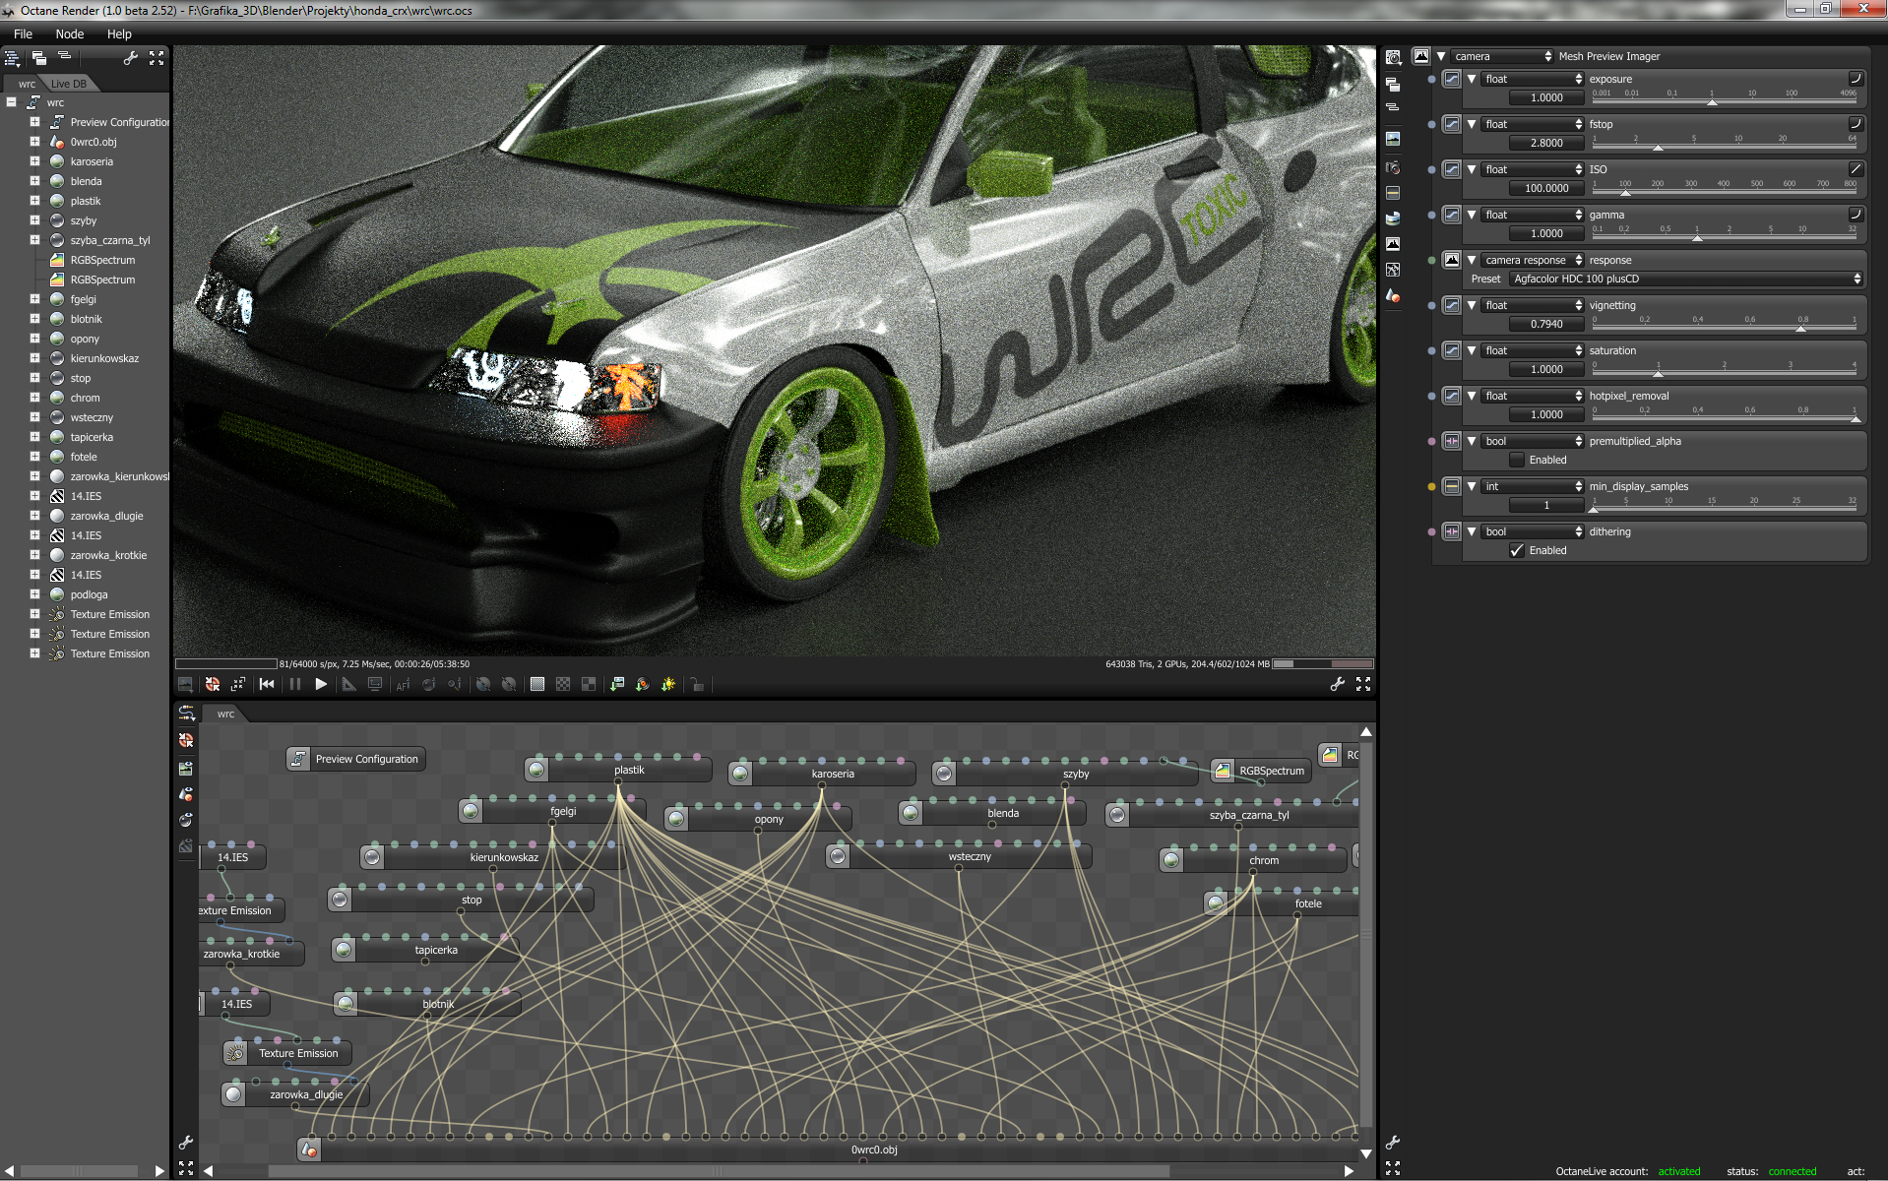The height and width of the screenshot is (1181, 1888).
Task: Resume rendering with the play button
Action: pos(321,685)
